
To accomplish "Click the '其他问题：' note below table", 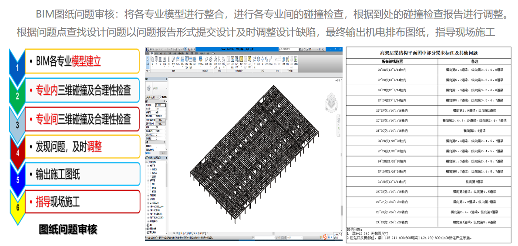I will 354,229.
